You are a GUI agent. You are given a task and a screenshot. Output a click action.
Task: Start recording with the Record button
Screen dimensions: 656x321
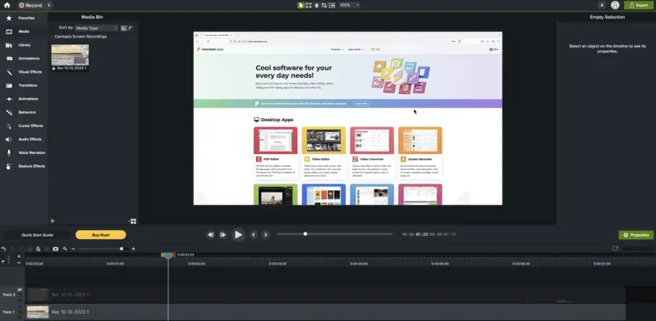30,6
